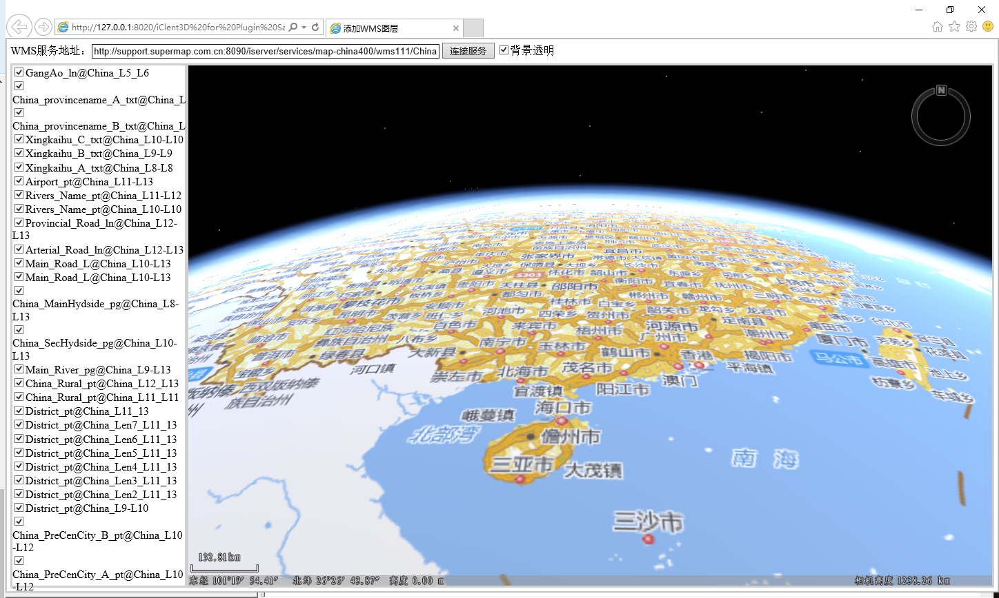Open a new blank browser tab
999x598 pixels.
click(473, 28)
